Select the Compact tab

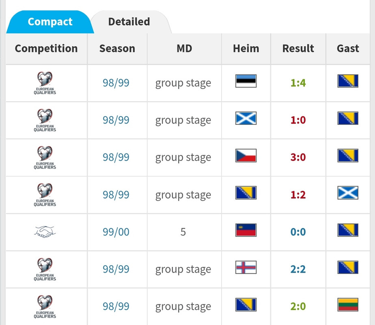pyautogui.click(x=50, y=22)
